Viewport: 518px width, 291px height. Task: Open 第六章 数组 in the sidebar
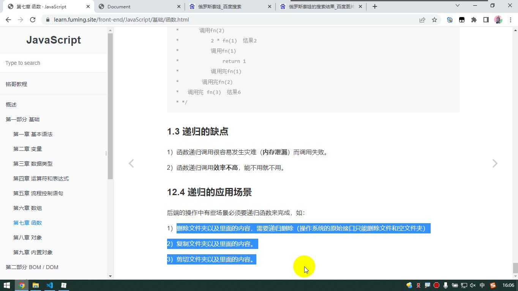[x=27, y=208]
